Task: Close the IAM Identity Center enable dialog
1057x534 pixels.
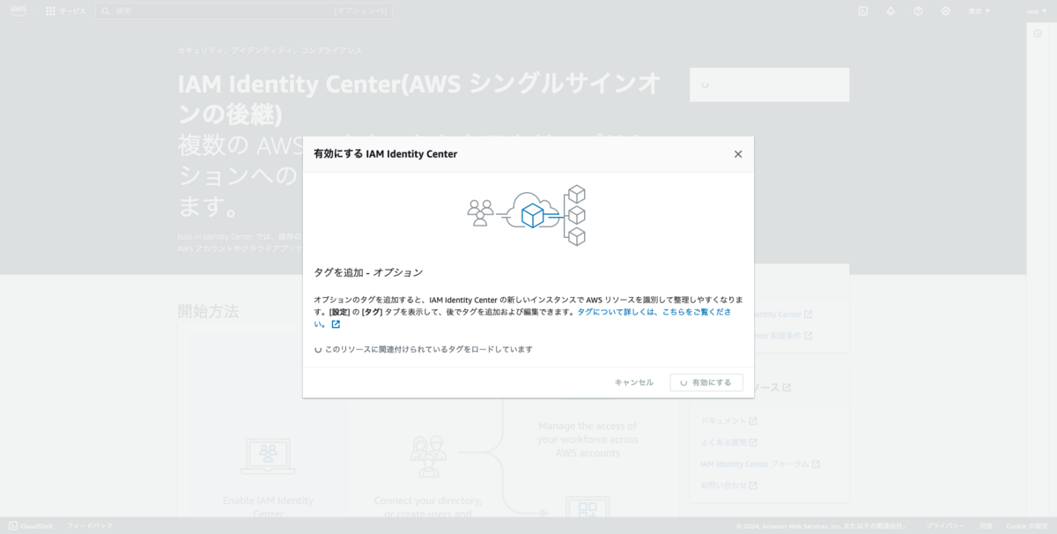Action: [x=738, y=154]
